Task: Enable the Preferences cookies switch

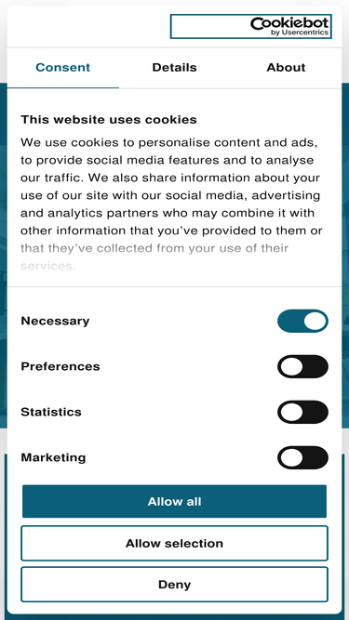Action: (x=302, y=366)
